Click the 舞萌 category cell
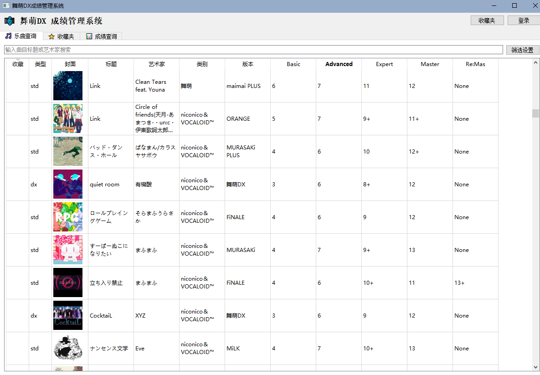Viewport: 540px width, 375px height. [202, 86]
